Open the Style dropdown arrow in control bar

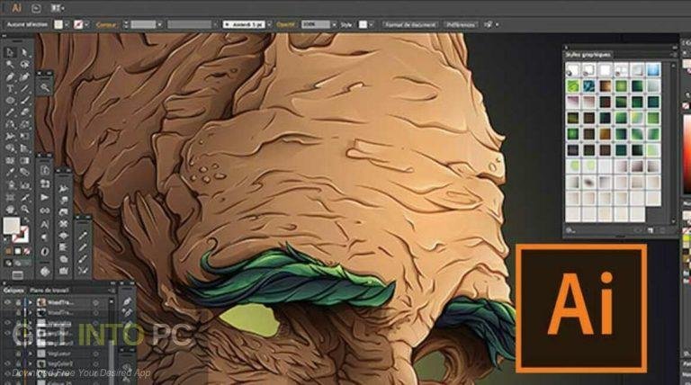click(371, 24)
